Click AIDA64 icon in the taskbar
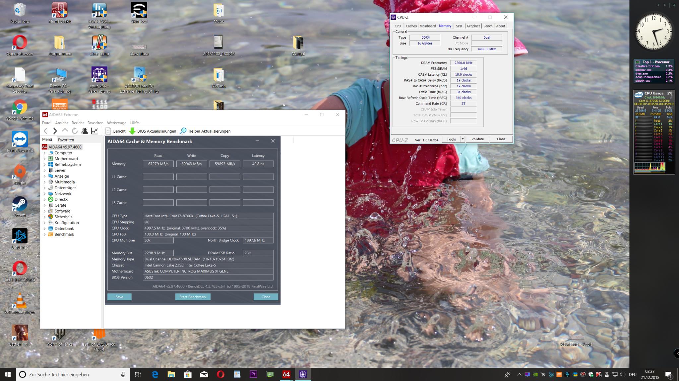 [x=286, y=374]
